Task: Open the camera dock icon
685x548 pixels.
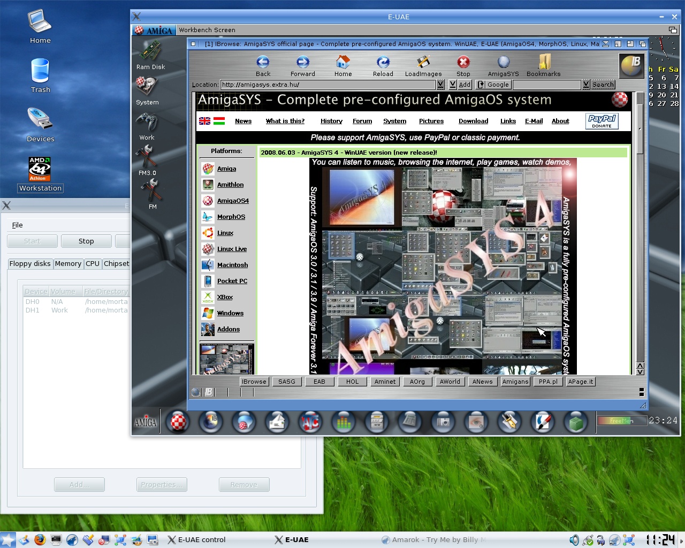Action: (x=443, y=422)
